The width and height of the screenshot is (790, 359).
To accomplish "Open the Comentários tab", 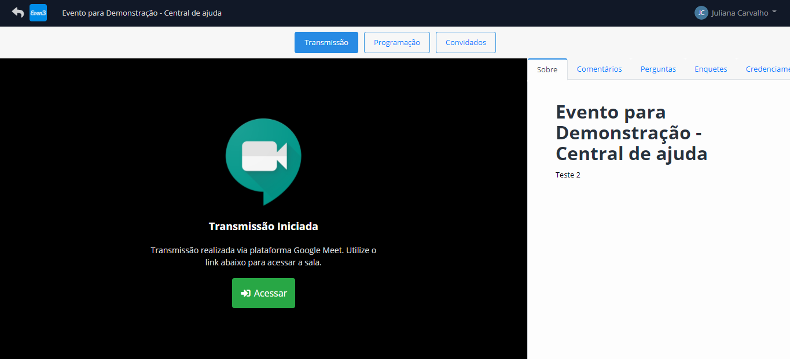I will [x=600, y=69].
